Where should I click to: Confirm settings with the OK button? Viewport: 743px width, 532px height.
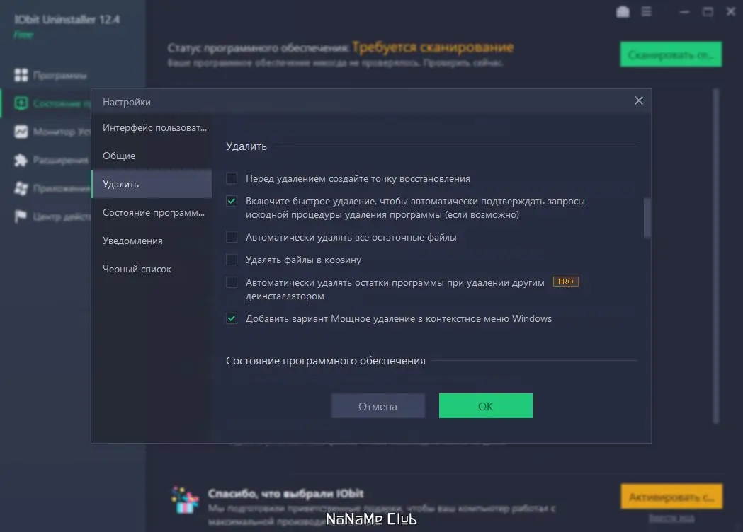(x=486, y=406)
